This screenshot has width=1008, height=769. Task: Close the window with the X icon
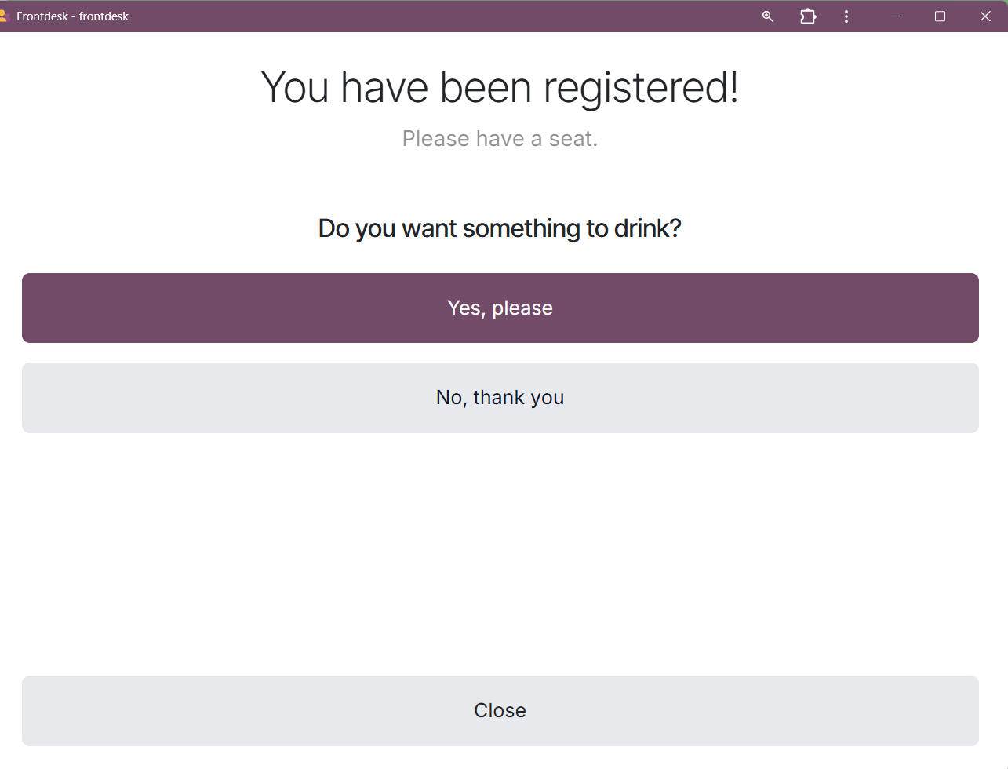pyautogui.click(x=985, y=16)
